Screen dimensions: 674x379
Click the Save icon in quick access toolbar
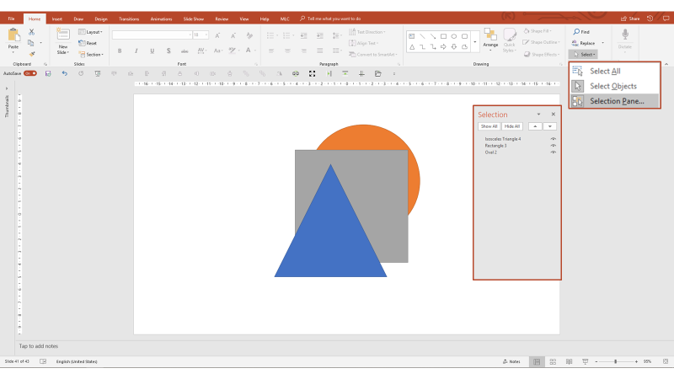(48, 73)
